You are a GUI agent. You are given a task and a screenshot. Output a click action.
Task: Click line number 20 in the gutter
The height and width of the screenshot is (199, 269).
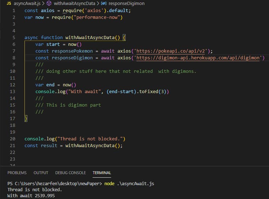tap(12, 139)
